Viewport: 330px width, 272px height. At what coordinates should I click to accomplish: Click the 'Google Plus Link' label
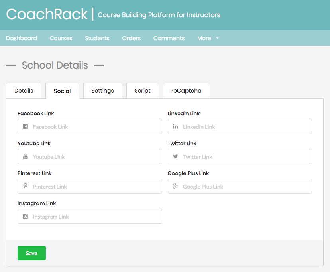pos(188,173)
